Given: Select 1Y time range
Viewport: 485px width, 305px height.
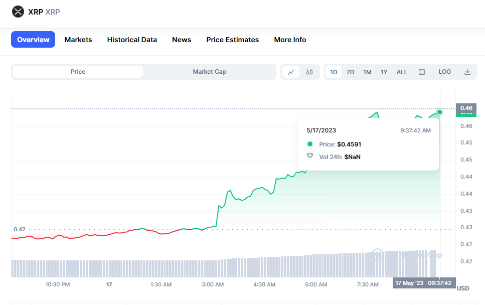Looking at the screenshot, I should (x=384, y=72).
